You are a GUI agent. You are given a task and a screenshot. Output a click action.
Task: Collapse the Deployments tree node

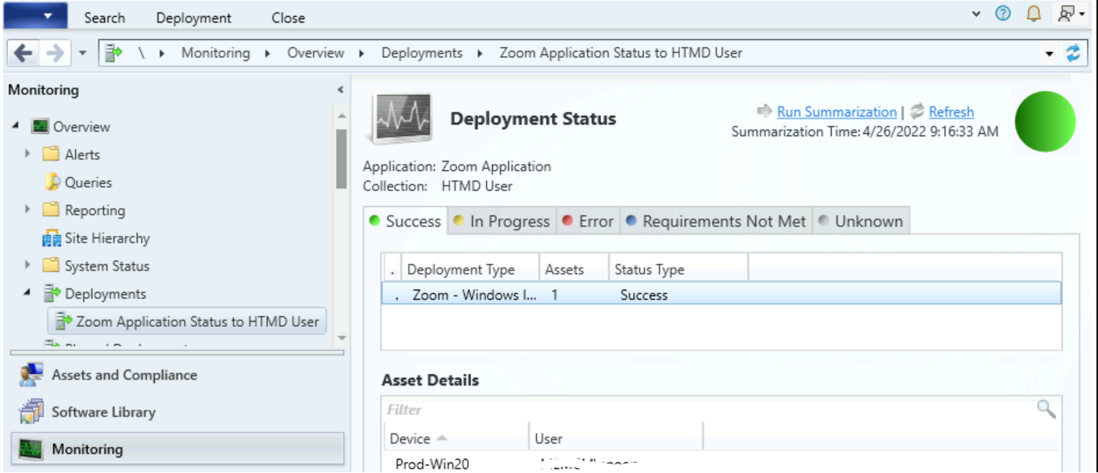coord(27,294)
